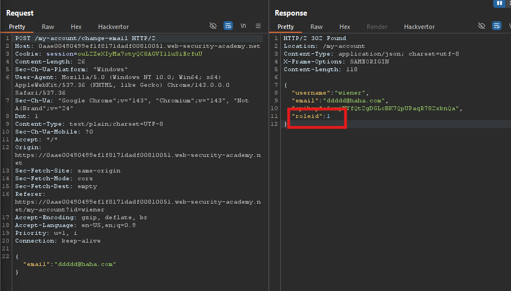
Task: Toggle hidden characters icon in Request panel
Action: point(213,26)
